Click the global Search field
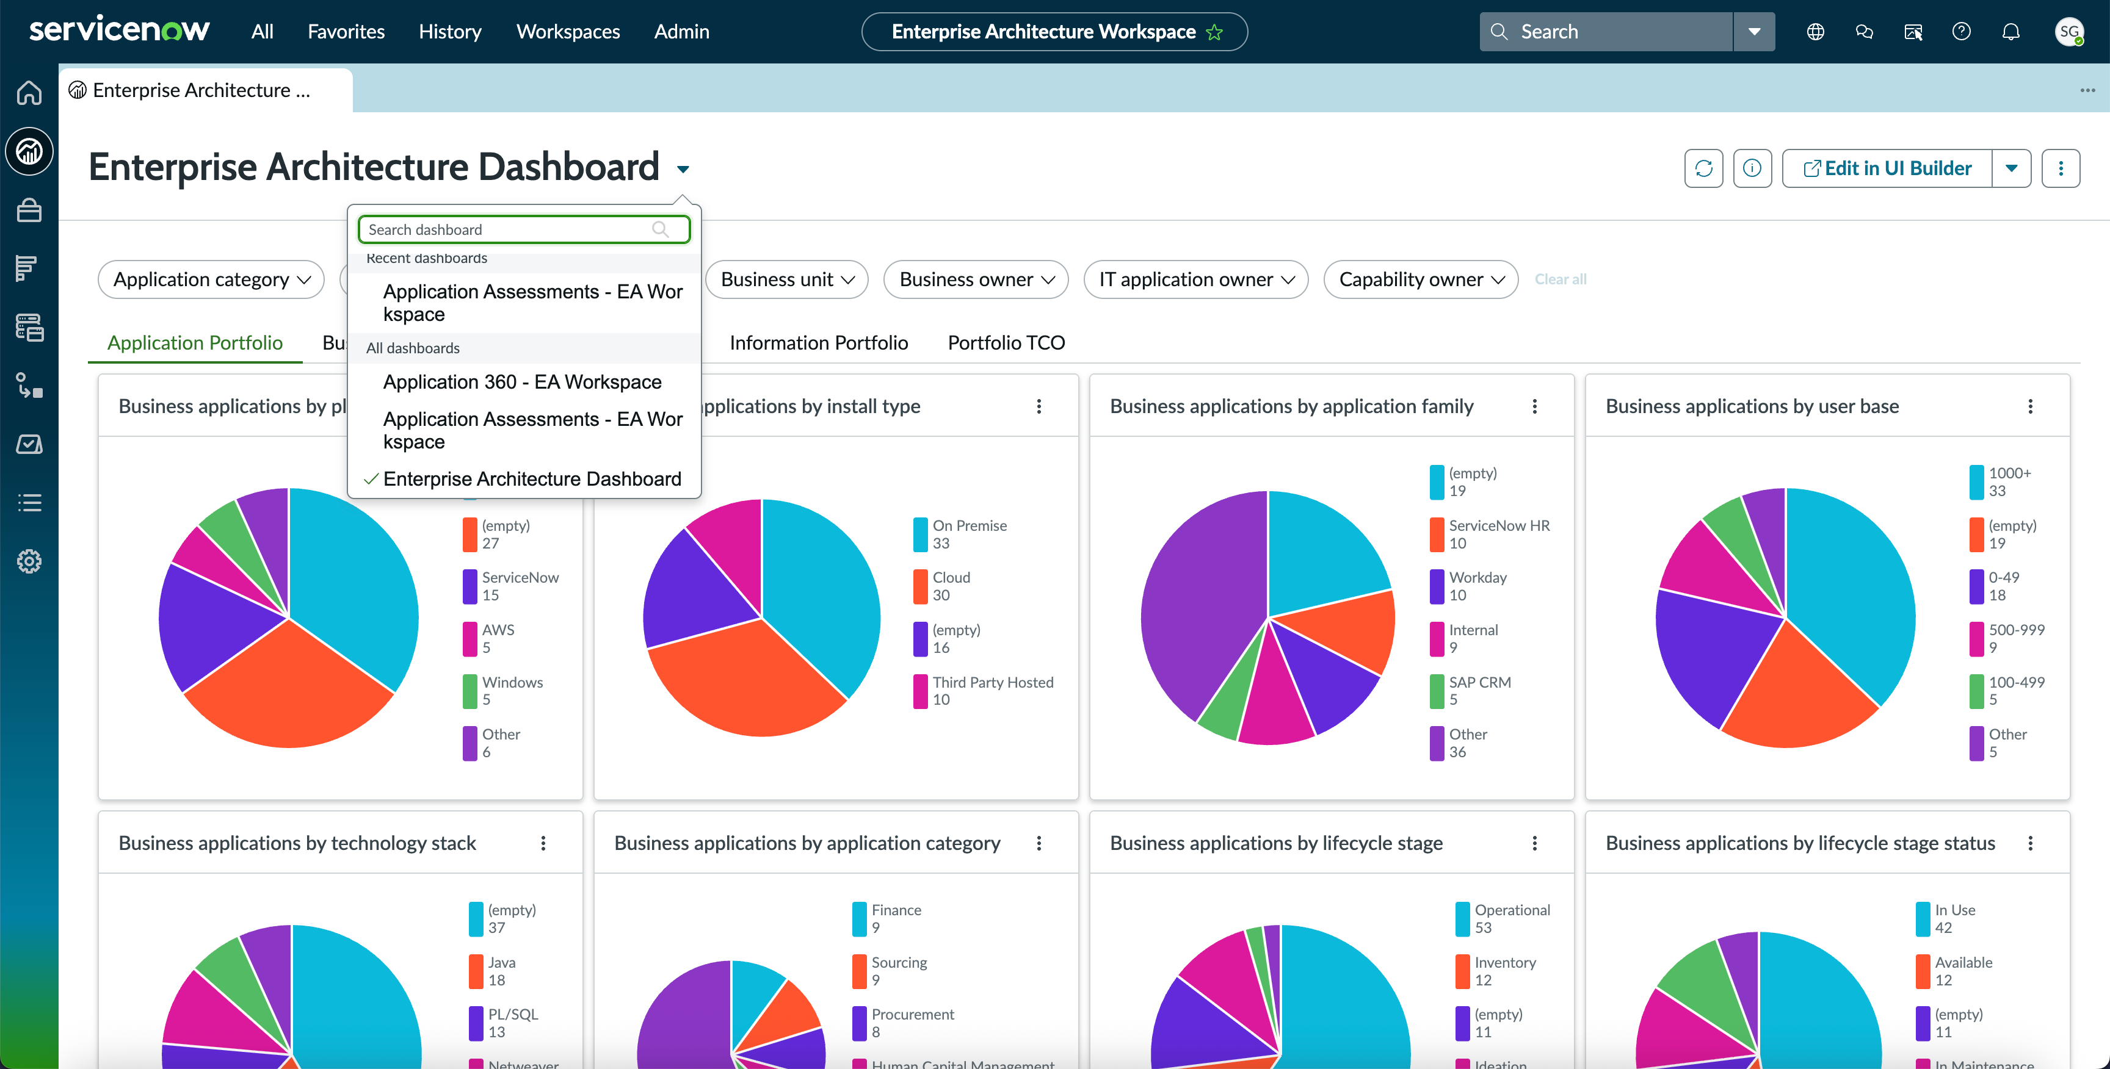 (x=1606, y=32)
